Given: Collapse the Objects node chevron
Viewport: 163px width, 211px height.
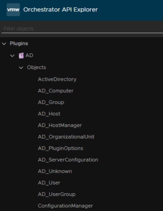Looking at the screenshot, I should [x=21, y=67].
